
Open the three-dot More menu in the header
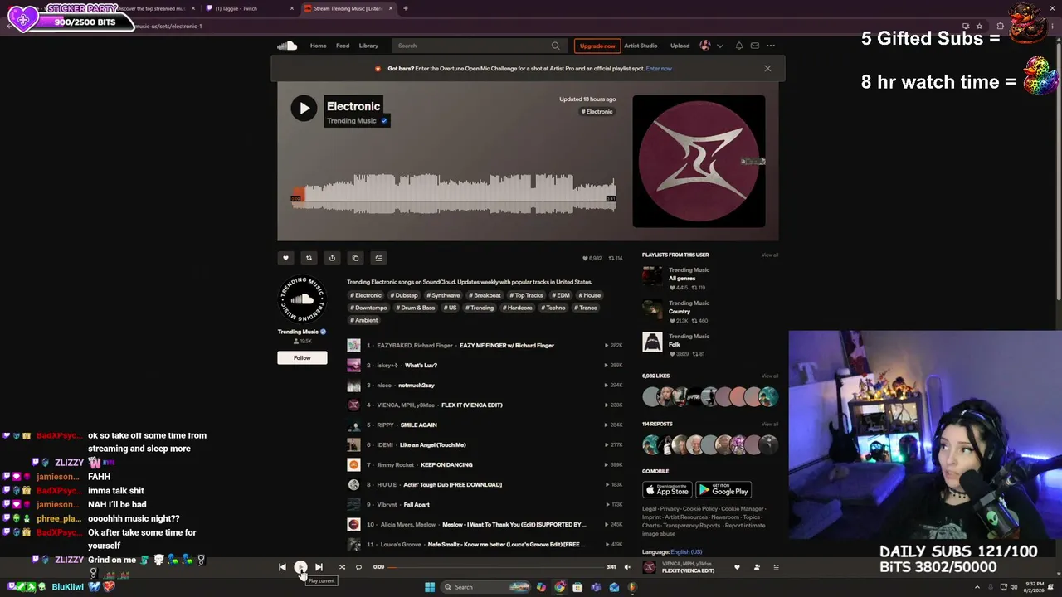tap(771, 46)
